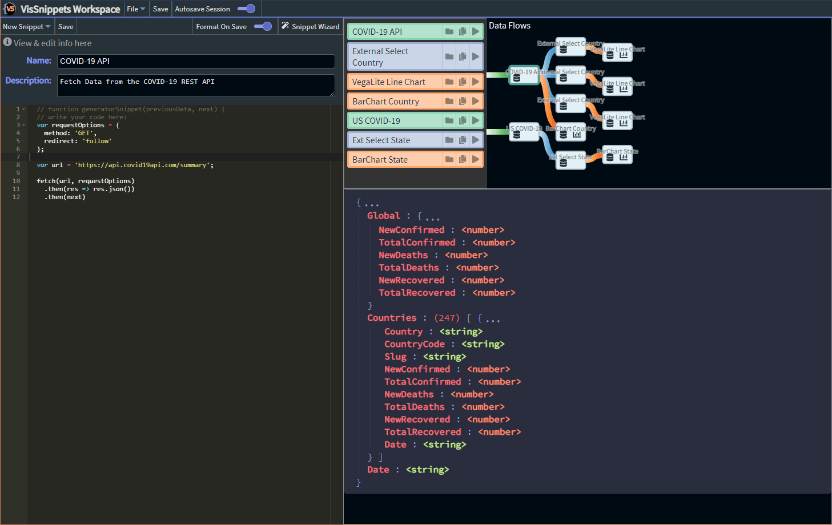Click the Name input field

(196, 61)
